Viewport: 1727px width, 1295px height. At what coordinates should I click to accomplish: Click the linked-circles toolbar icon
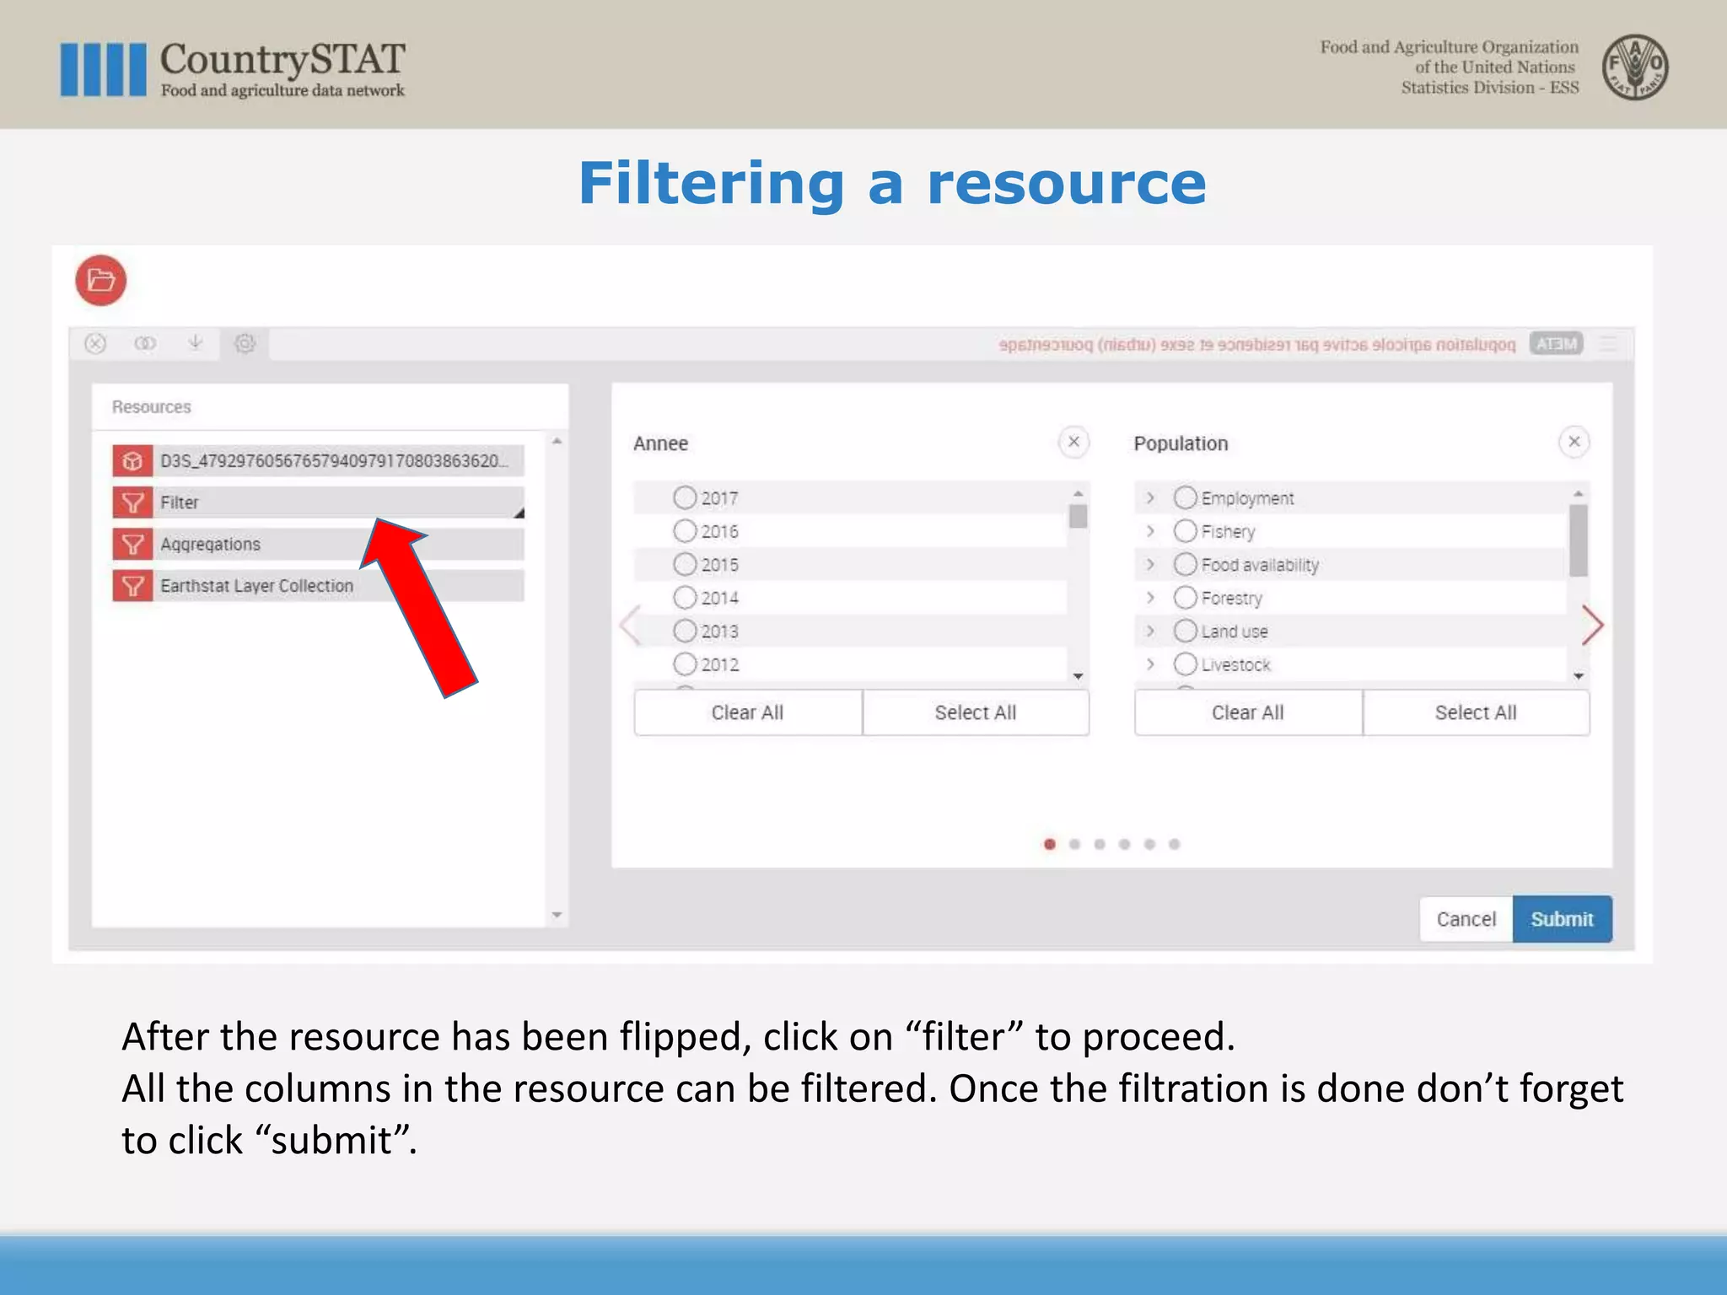pos(145,343)
